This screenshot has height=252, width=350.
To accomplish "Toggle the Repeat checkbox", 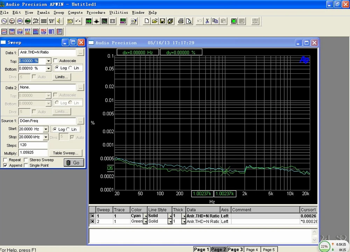I will pos(5,160).
